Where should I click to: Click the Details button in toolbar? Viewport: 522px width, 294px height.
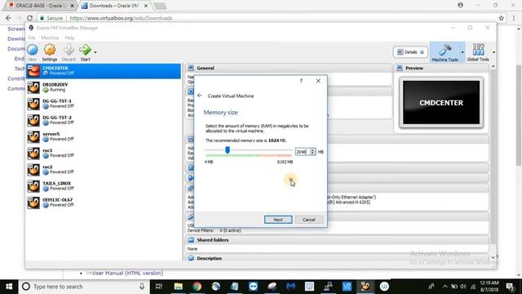[x=410, y=52]
